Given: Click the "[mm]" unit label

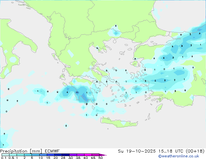Looking at the screenshot, I should tap(36, 151).
